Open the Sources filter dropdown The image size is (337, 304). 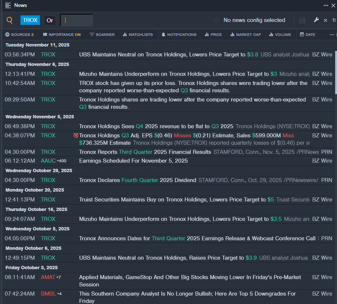(x=19, y=35)
